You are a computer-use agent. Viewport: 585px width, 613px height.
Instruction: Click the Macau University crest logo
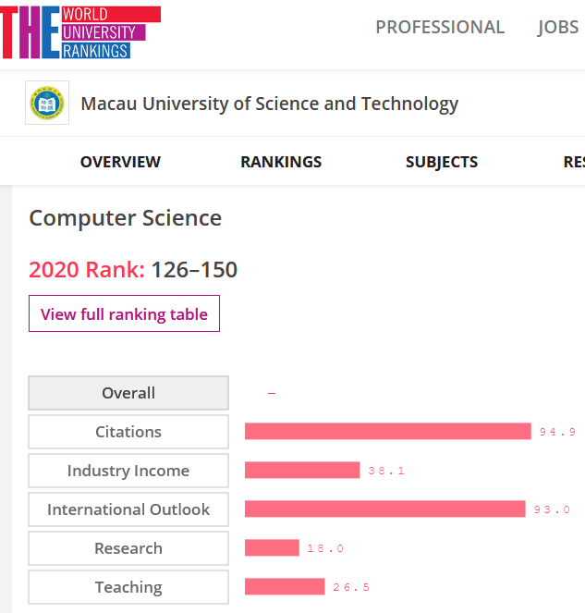47,103
